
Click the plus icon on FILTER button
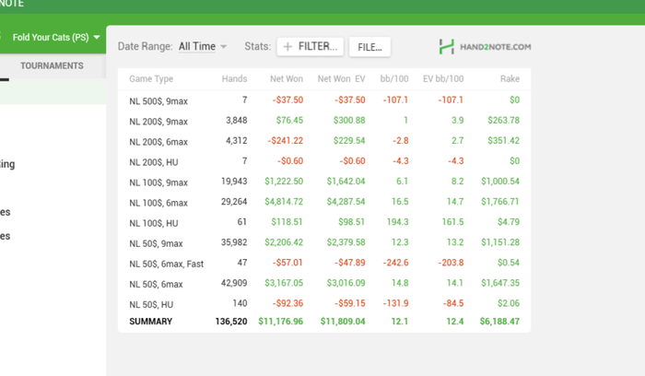287,47
